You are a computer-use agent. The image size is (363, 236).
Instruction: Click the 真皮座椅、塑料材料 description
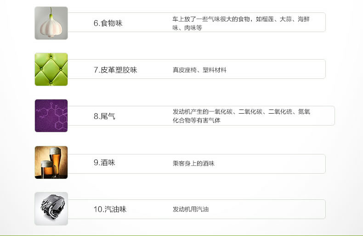coord(199,70)
